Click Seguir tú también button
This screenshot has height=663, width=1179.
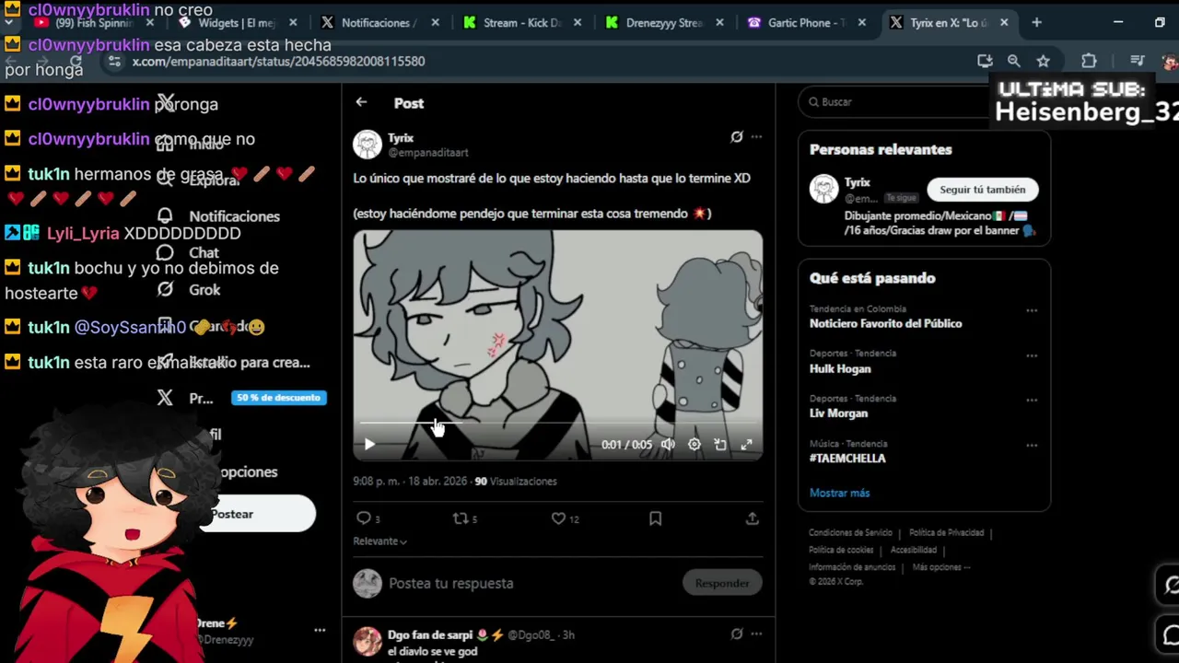(982, 190)
